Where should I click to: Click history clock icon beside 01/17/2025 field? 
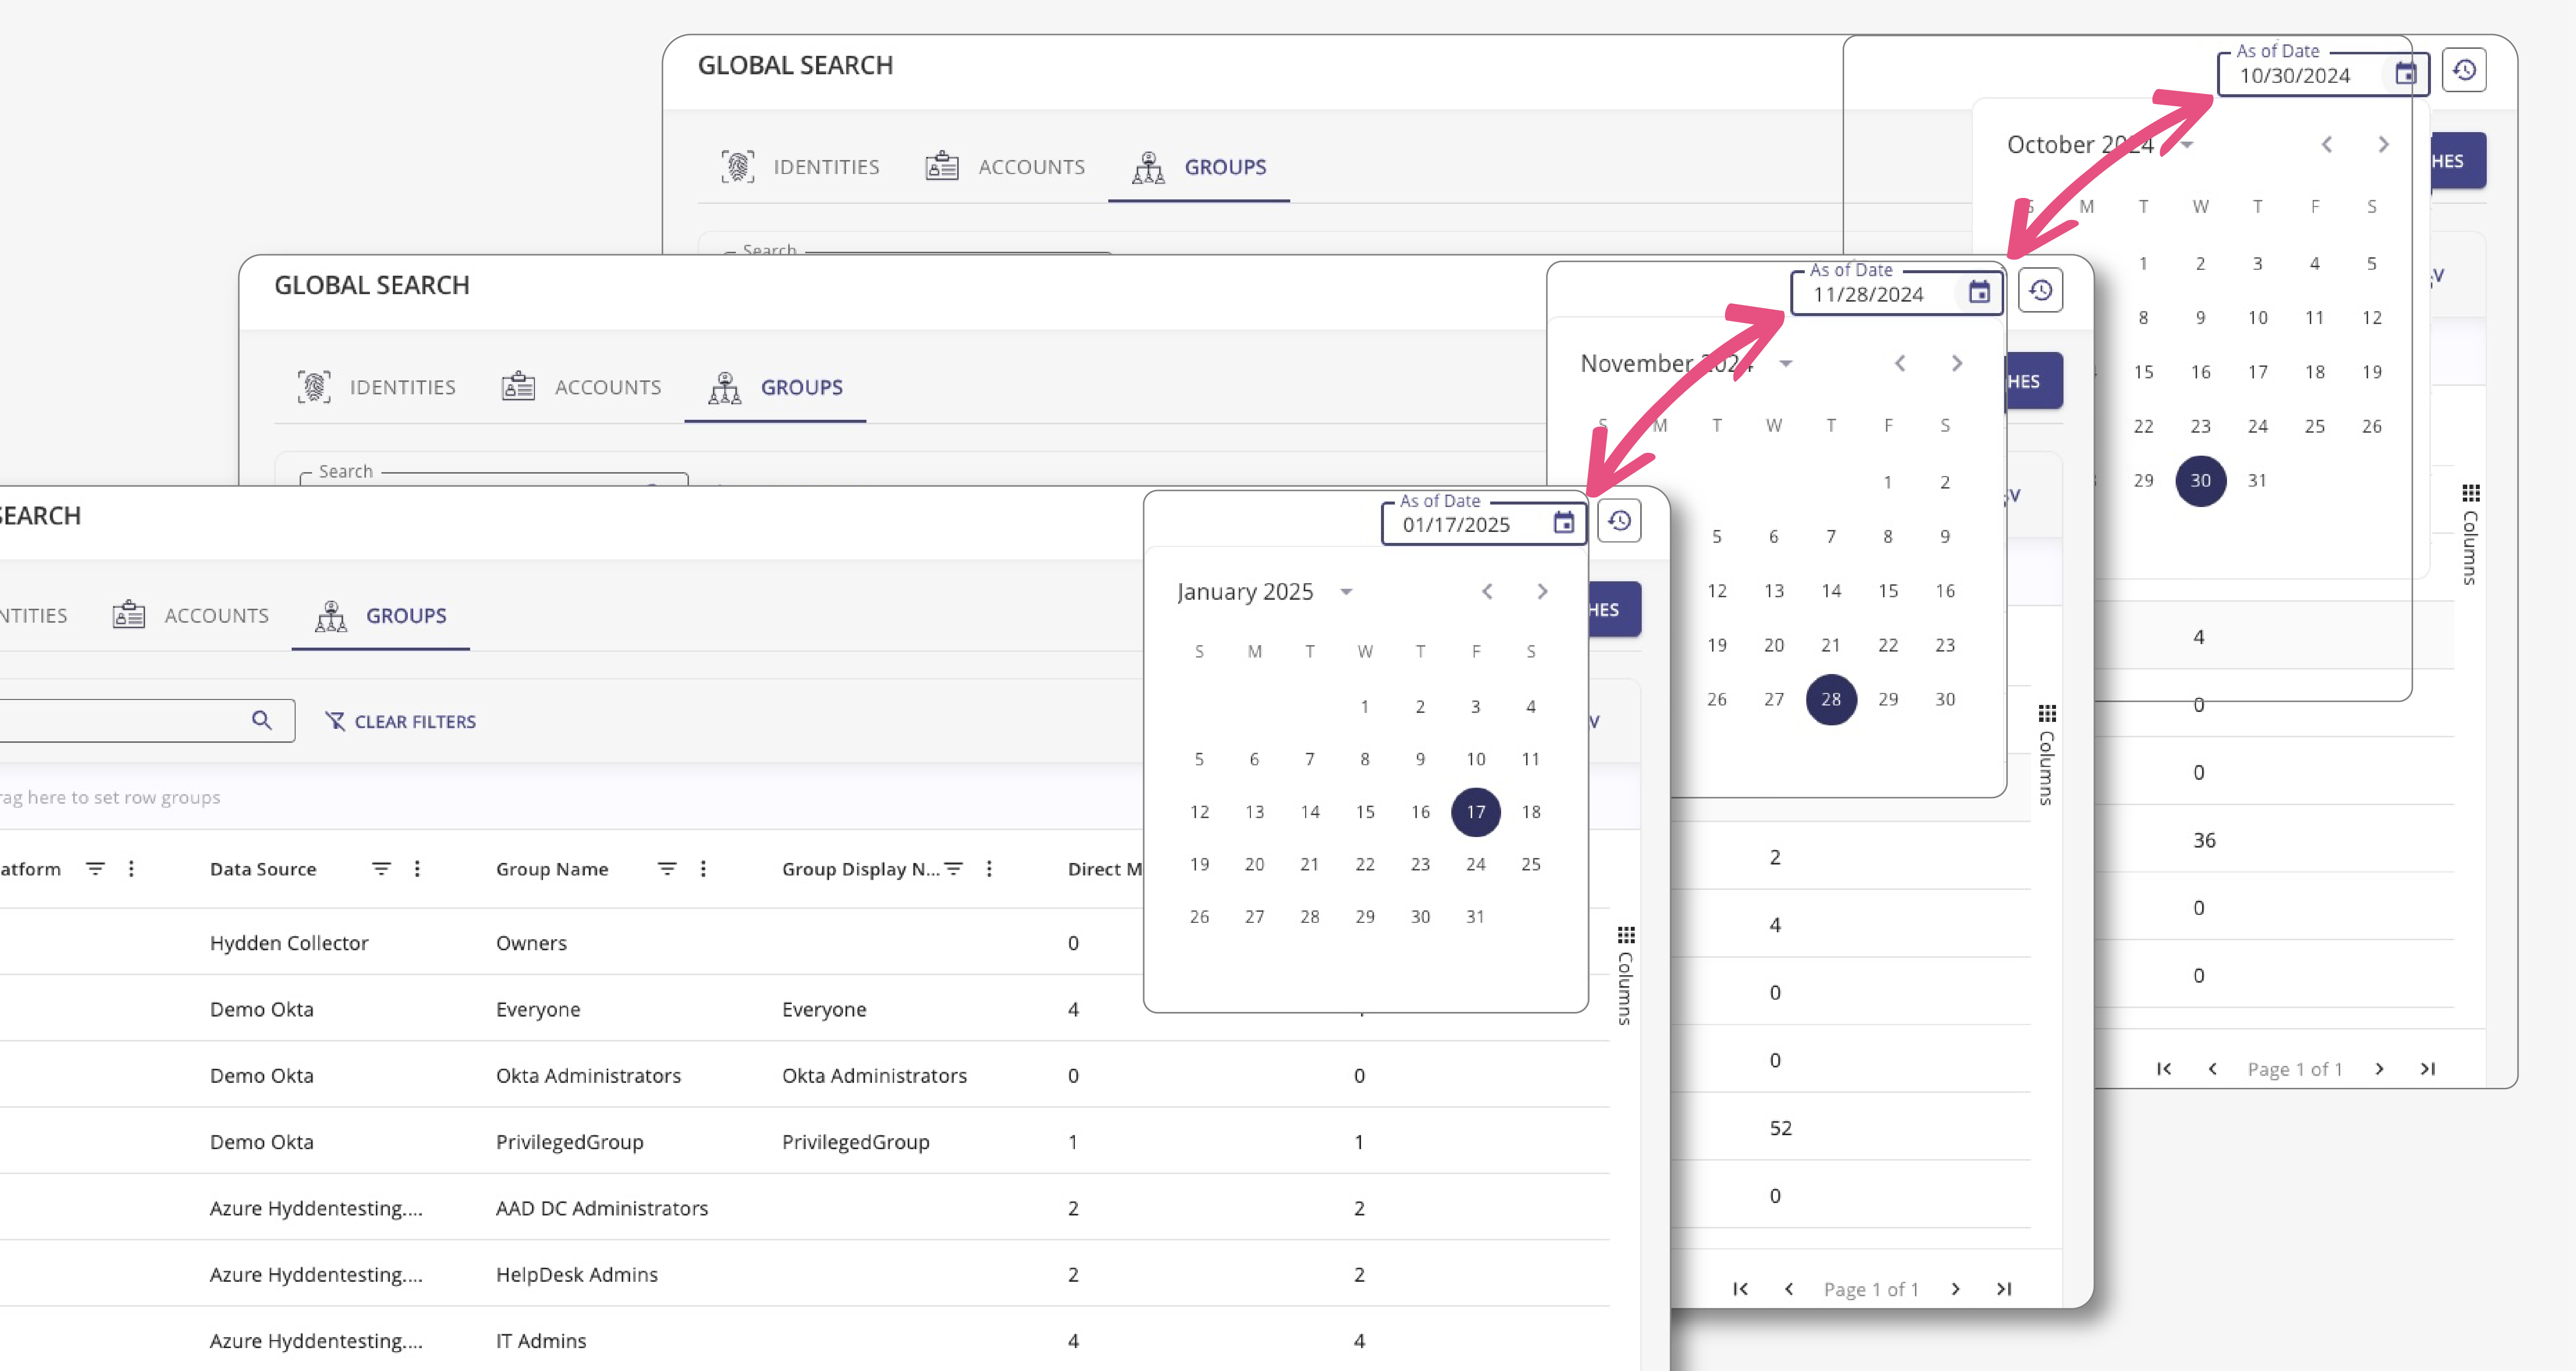click(x=1619, y=521)
